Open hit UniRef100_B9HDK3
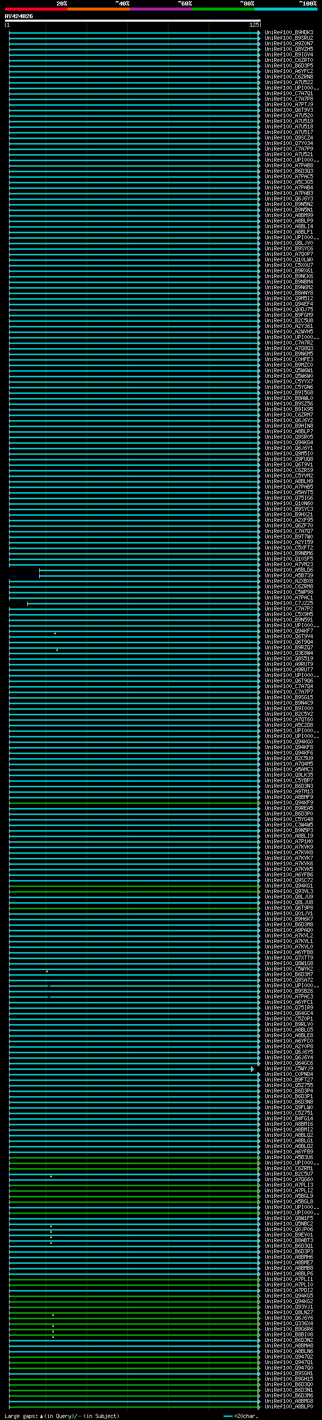Screen dimensions: 322x1420 (x=289, y=33)
